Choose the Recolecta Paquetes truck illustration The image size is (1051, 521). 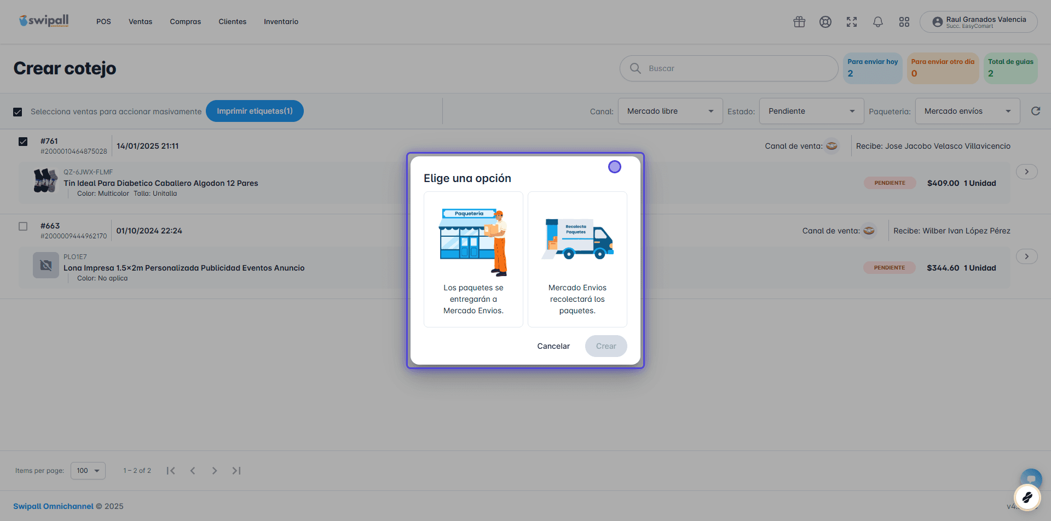578,239
